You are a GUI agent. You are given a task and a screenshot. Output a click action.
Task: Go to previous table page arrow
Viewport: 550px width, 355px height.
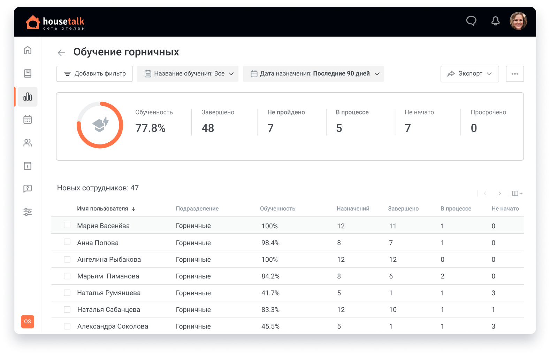click(x=485, y=194)
